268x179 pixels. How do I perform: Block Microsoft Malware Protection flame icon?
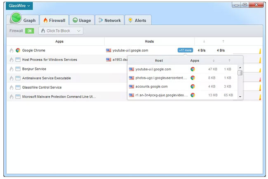(12, 97)
